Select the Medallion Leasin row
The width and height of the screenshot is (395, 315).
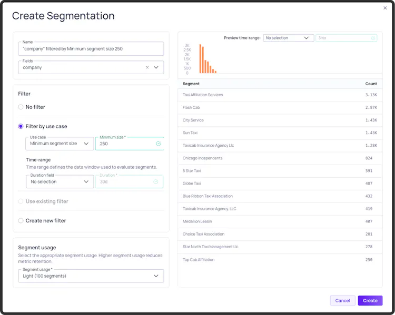point(280,221)
